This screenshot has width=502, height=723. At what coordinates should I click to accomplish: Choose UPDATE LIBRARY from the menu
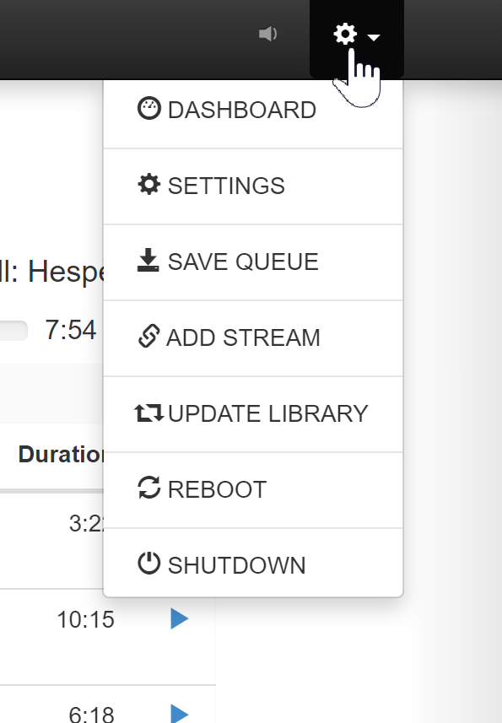click(x=253, y=413)
